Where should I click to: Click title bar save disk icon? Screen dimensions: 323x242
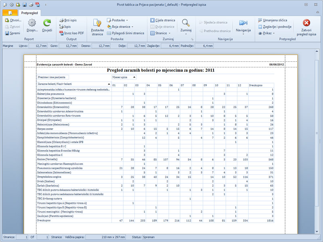point(25,4)
